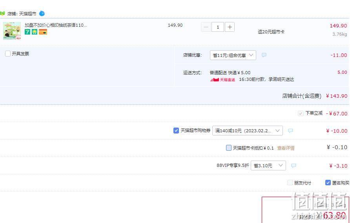
Task: Open the 88VIP 省3.10元 dropdown
Action: tap(268, 166)
